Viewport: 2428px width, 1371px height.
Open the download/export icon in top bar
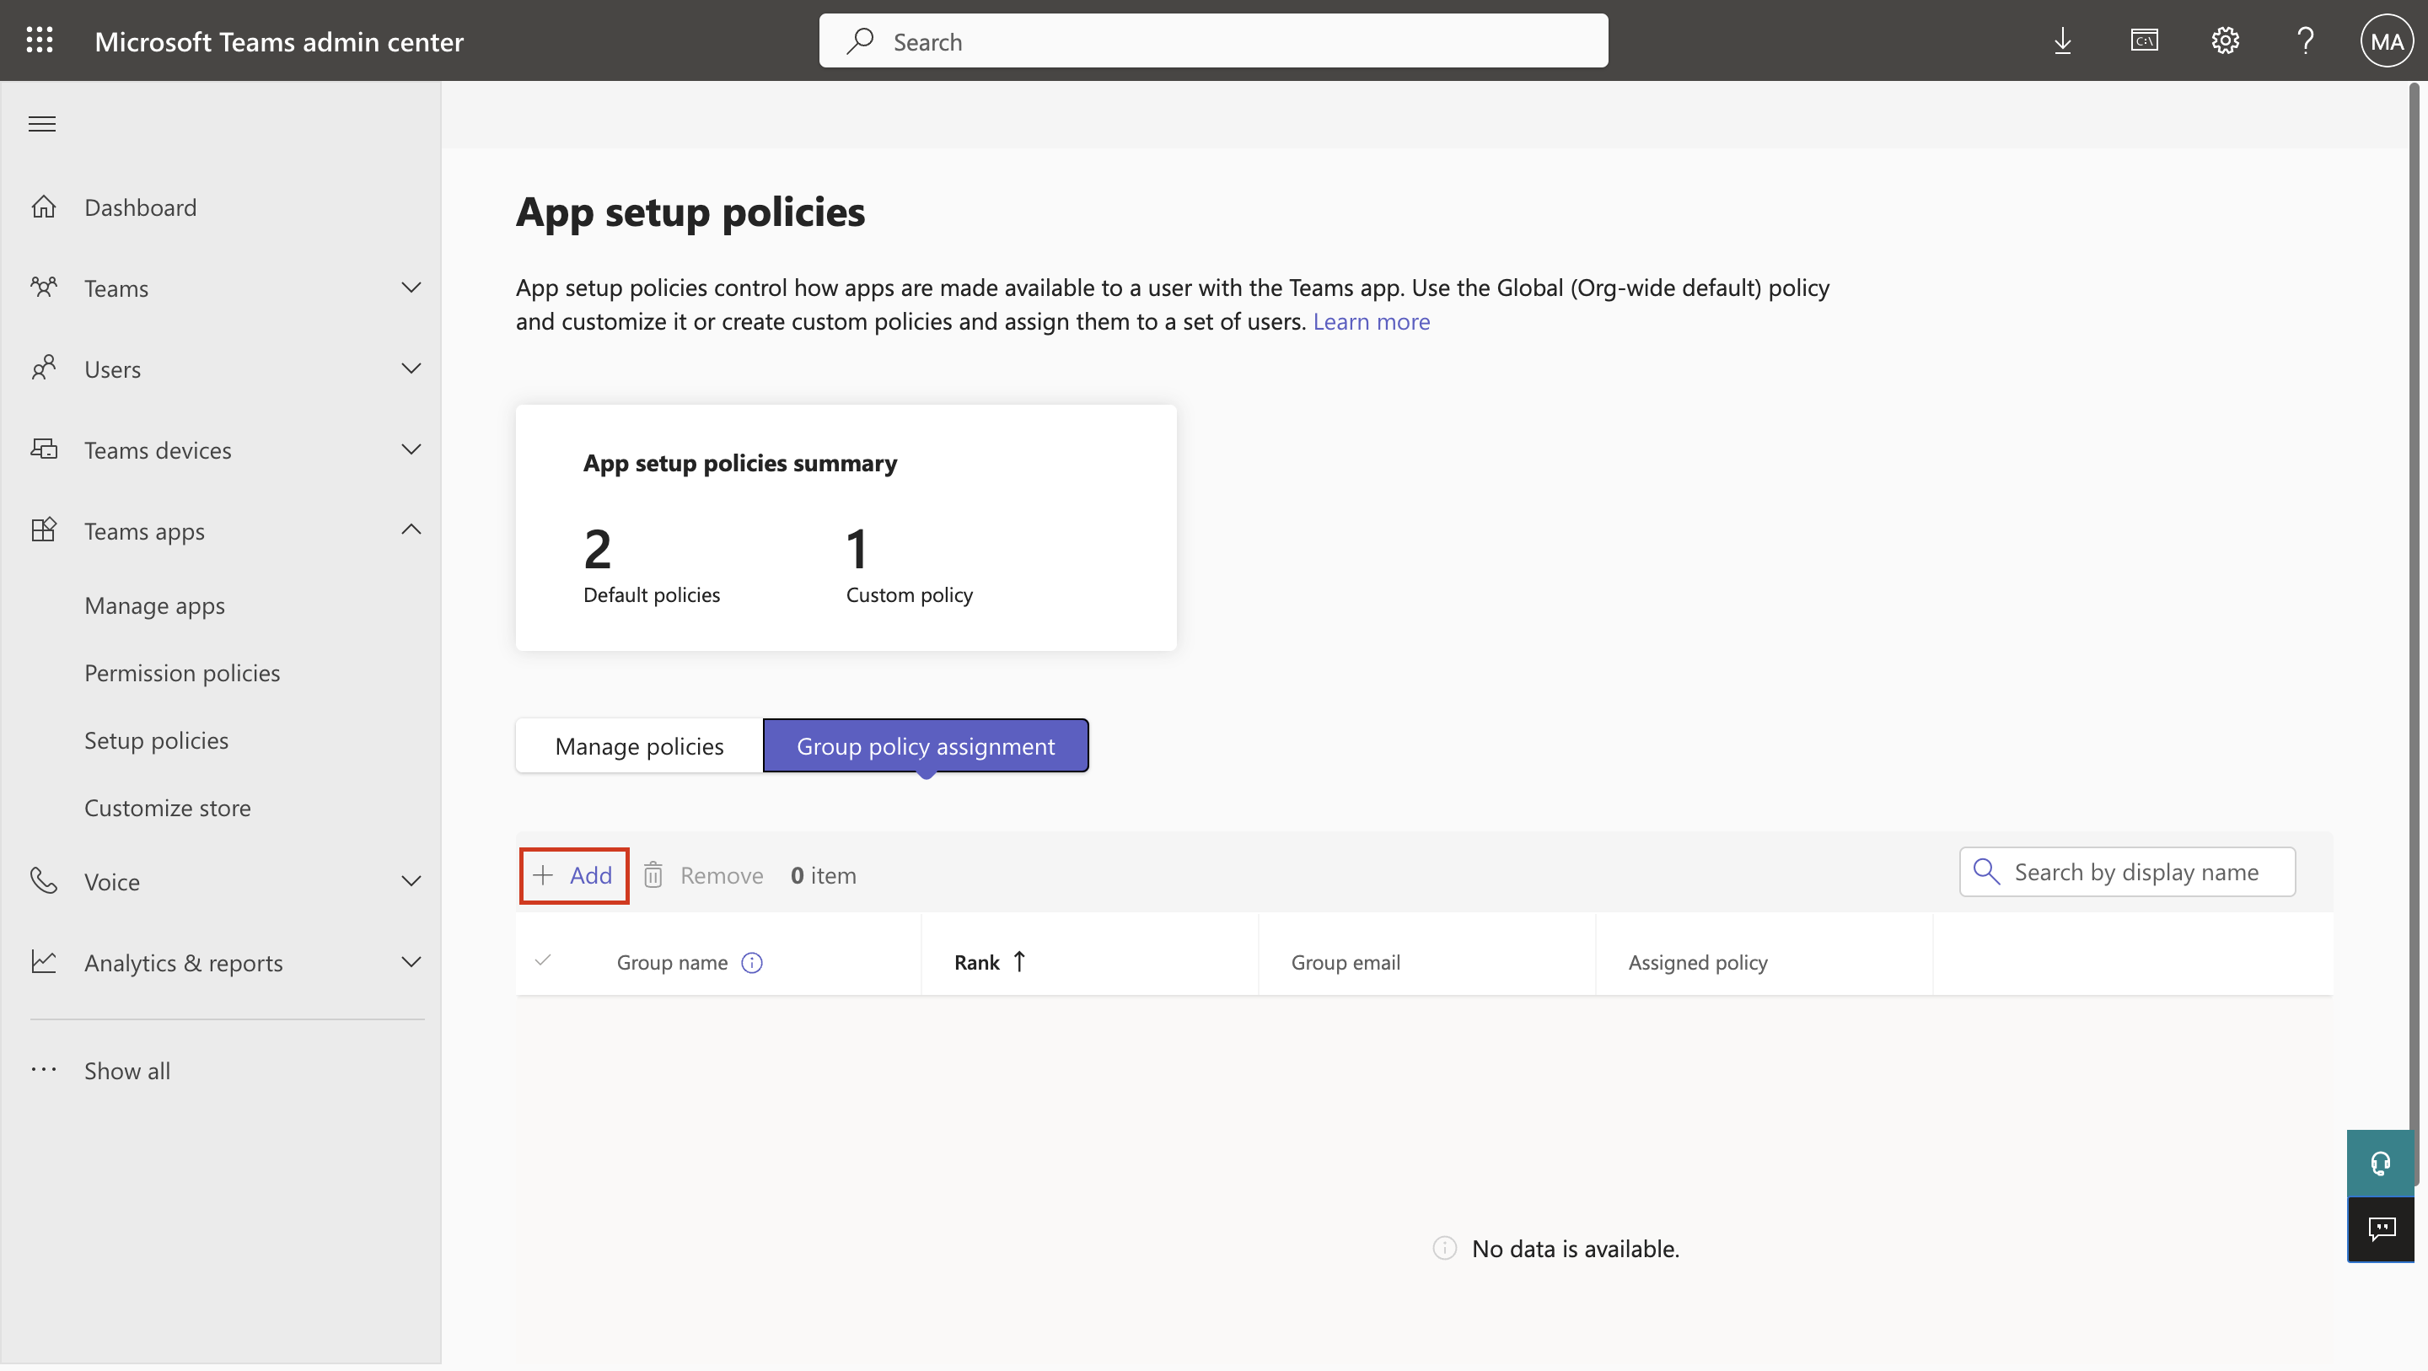[2063, 40]
